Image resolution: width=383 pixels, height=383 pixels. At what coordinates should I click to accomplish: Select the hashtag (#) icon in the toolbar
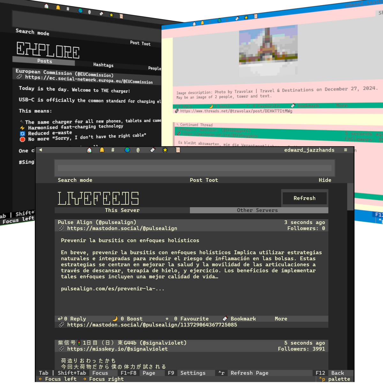[x=113, y=150]
